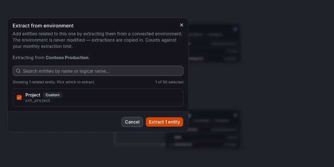Viewport: 334px width, 167px height.
Task: Close the Extract from environment dialog
Action: pyautogui.click(x=181, y=25)
